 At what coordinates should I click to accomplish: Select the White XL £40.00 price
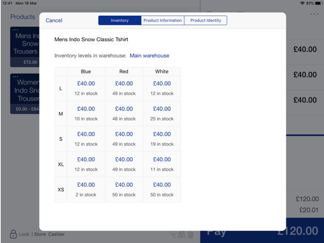coord(162,159)
